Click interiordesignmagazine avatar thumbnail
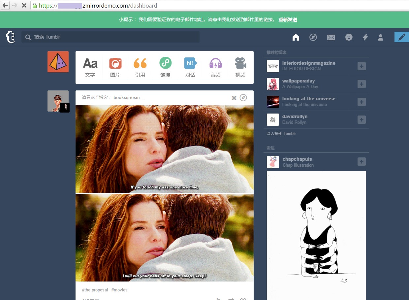Viewport: 409px width, 300px height. 273,66
